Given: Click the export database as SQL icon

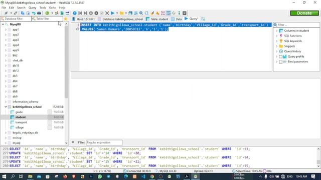Looking at the screenshot, I should (62, 13).
